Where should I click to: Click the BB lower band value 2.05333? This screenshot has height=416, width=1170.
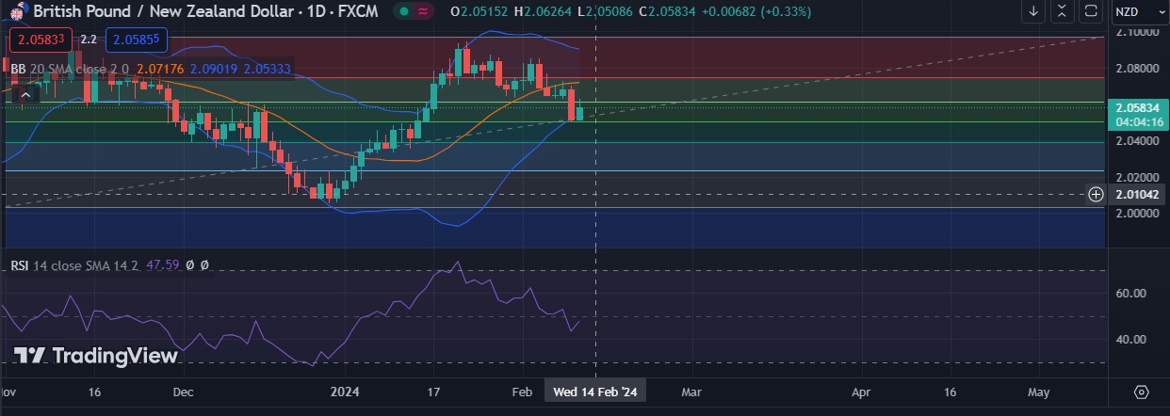pos(267,69)
